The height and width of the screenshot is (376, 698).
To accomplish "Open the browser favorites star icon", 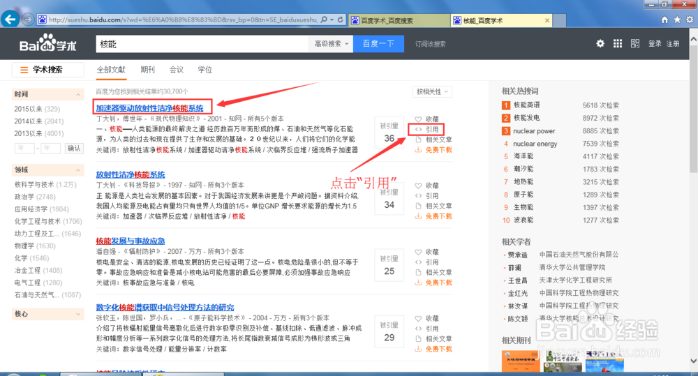I will (x=677, y=20).
